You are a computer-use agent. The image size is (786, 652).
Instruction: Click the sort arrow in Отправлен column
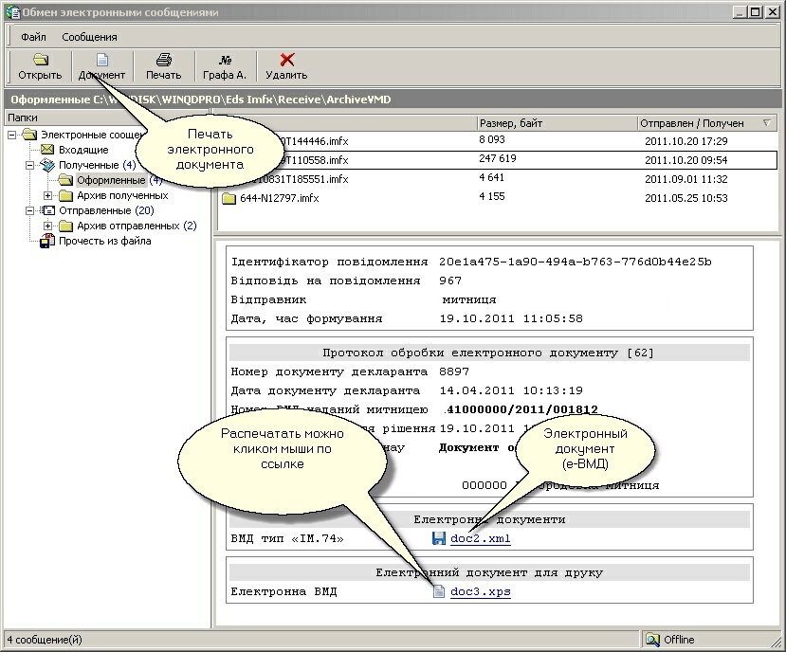pyautogui.click(x=766, y=123)
